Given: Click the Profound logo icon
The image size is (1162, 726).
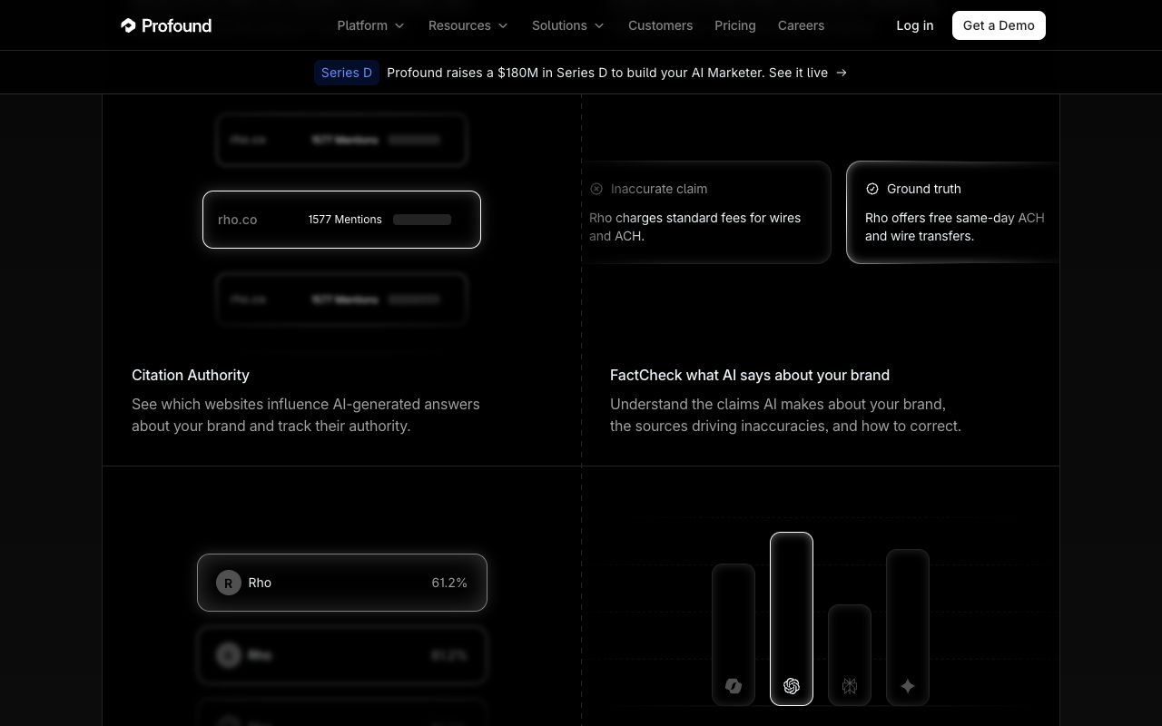Looking at the screenshot, I should (128, 25).
